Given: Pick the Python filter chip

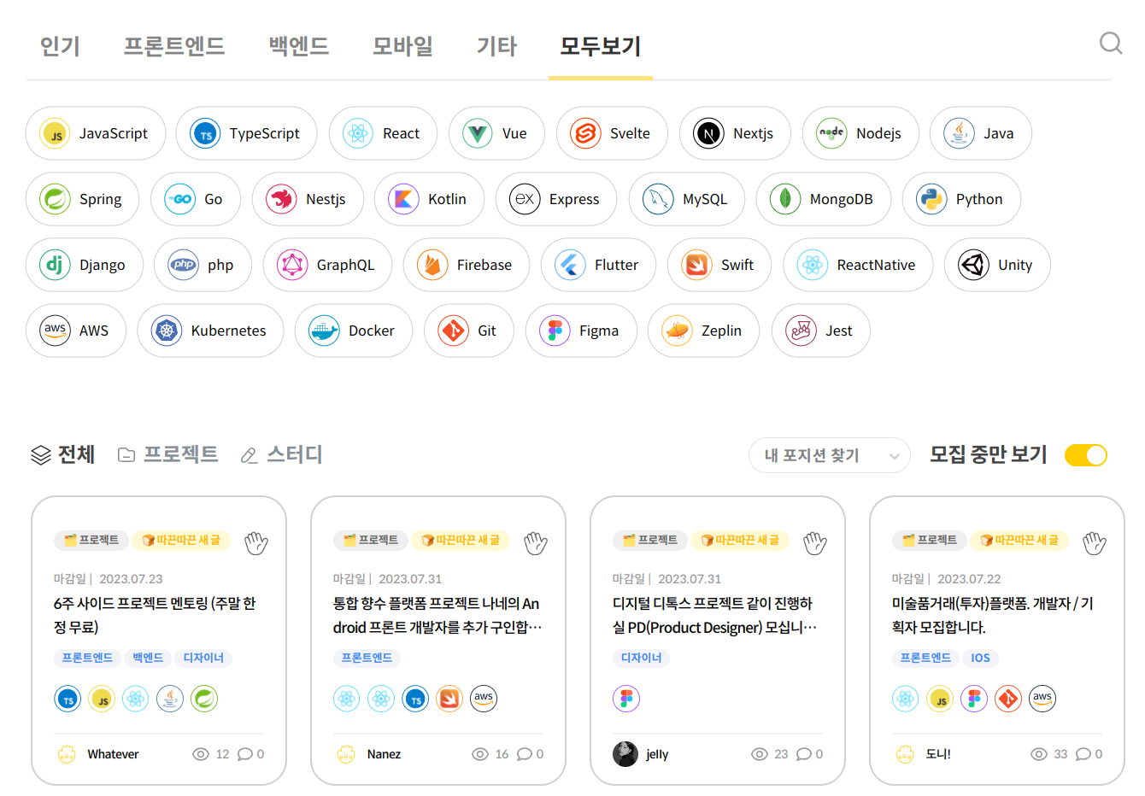Looking at the screenshot, I should point(961,199).
